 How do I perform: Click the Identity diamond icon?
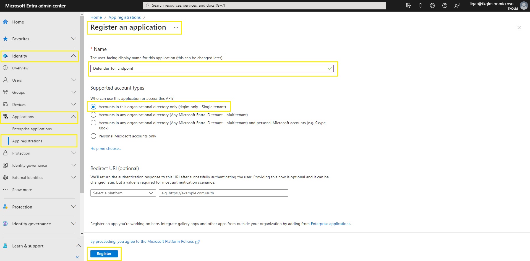[5, 56]
